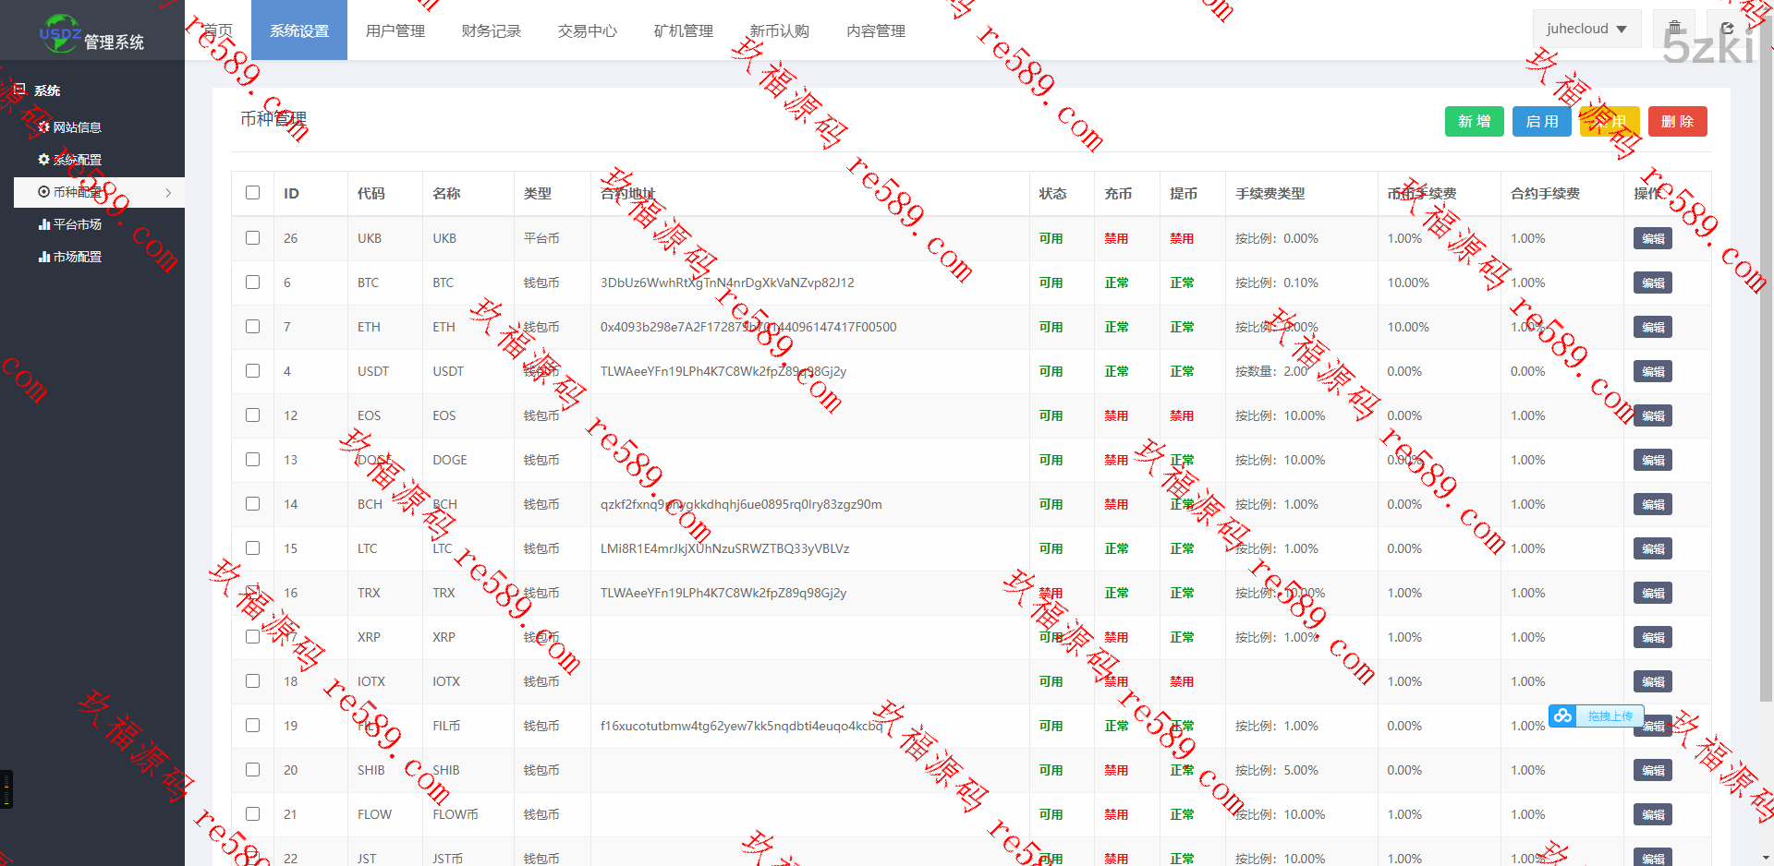
Task: Click the trash icon in top bar
Action: [x=1674, y=28]
